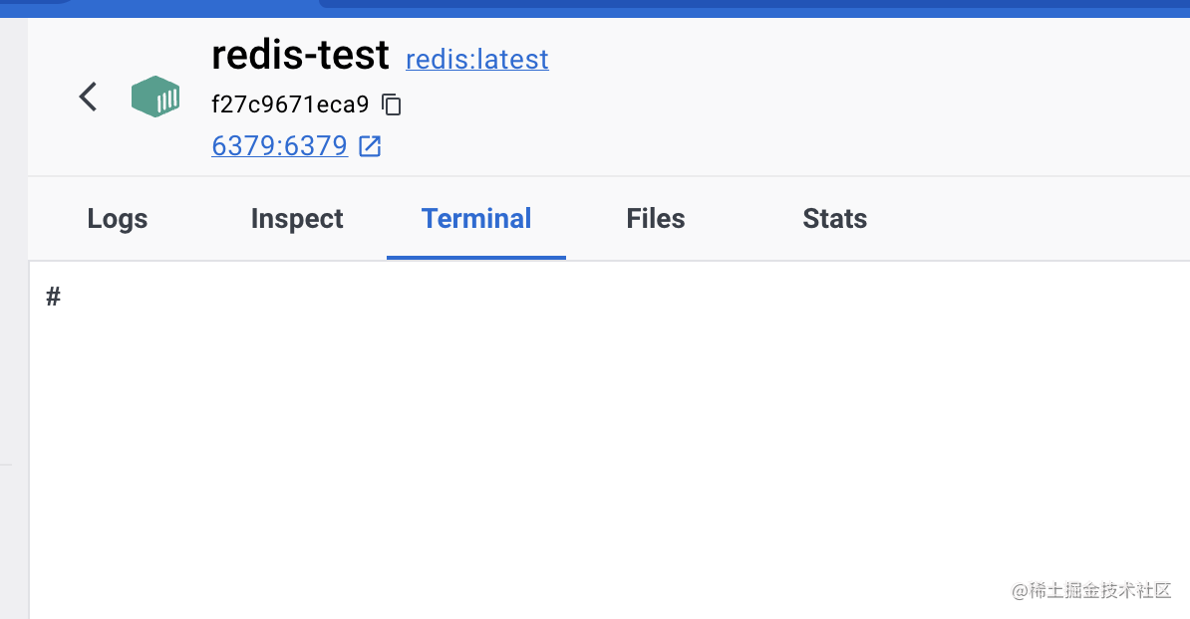Image resolution: width=1190 pixels, height=619 pixels.
Task: Focus the terminal input area
Action: pyautogui.click(x=598, y=418)
